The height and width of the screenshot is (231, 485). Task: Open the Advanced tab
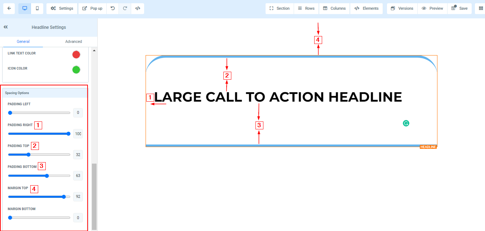click(74, 41)
